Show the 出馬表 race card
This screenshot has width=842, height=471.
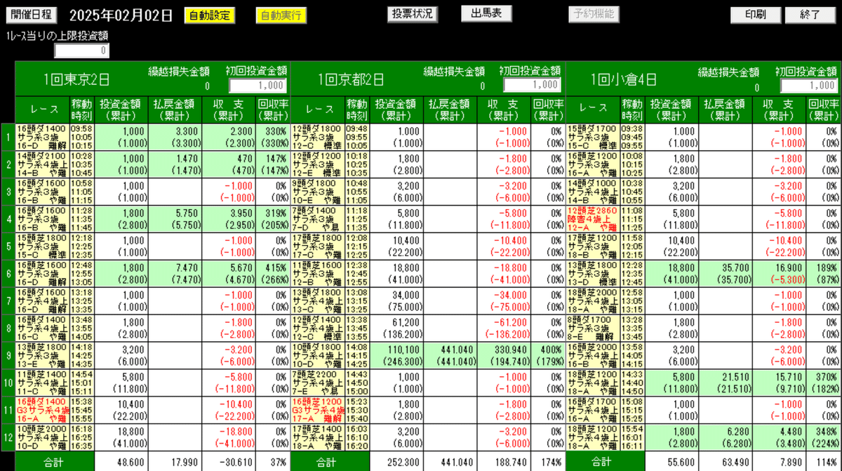[x=486, y=14]
